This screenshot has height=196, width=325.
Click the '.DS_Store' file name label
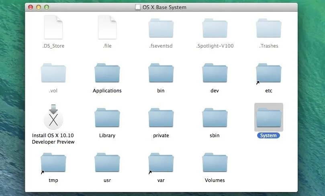click(x=53, y=46)
